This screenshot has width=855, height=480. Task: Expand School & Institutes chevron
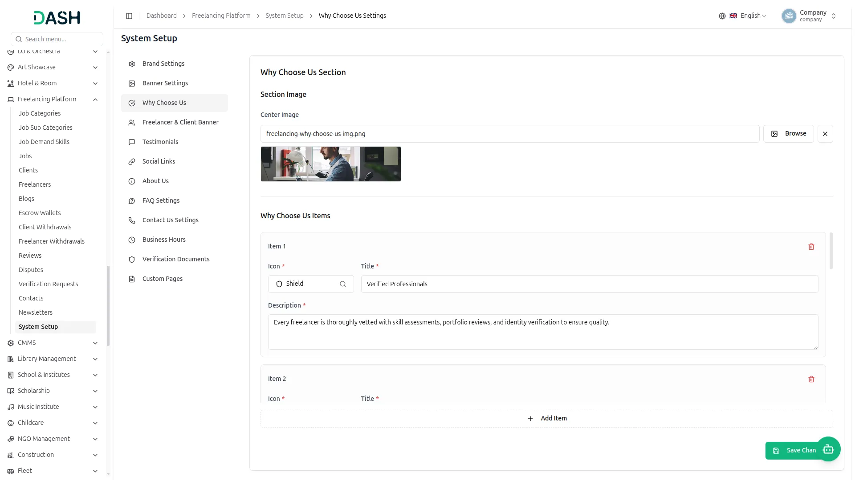(95, 375)
